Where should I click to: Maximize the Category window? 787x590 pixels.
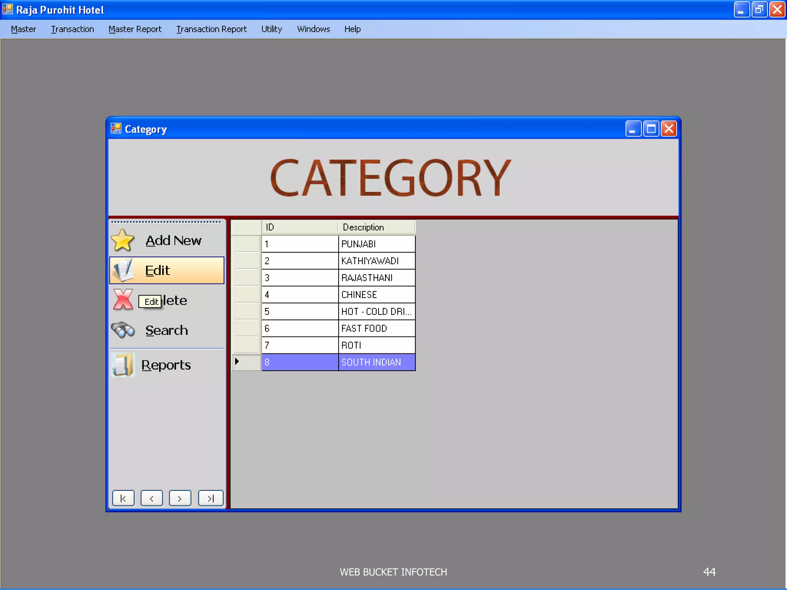[x=651, y=129]
